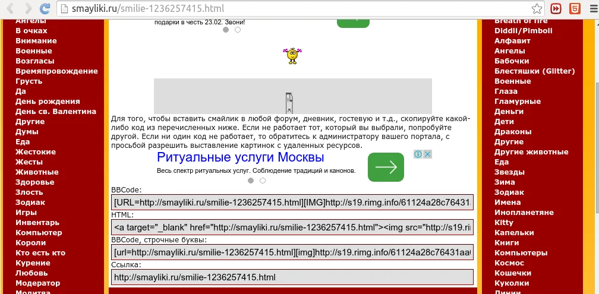Close the ad with X icon
The height and width of the screenshot is (294, 599).
pyautogui.click(x=428, y=154)
